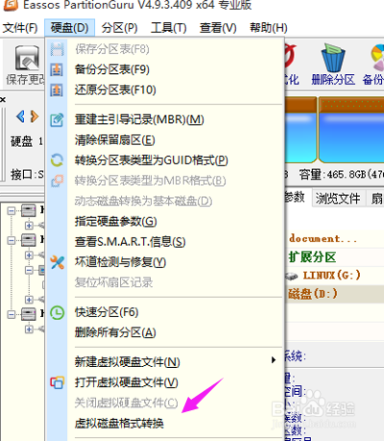Open 指定硬盘参数(G) entry

pos(115,221)
